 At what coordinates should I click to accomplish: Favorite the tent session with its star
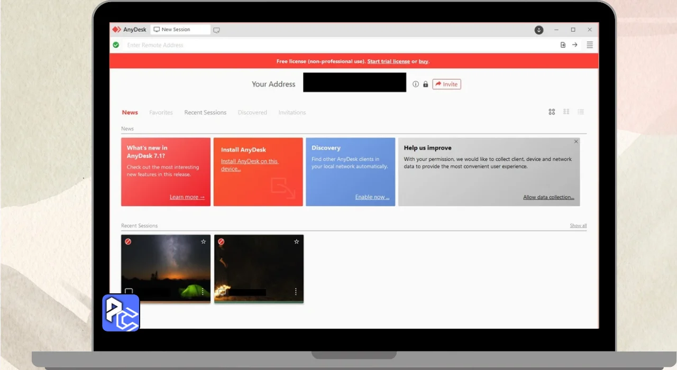click(203, 242)
